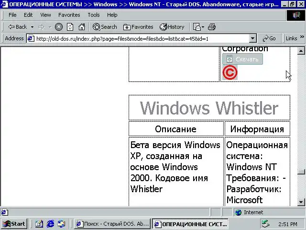Click the Описание column header
The image size is (306, 230).
tap(175, 129)
